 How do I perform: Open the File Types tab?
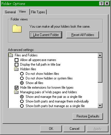(x=38, y=12)
